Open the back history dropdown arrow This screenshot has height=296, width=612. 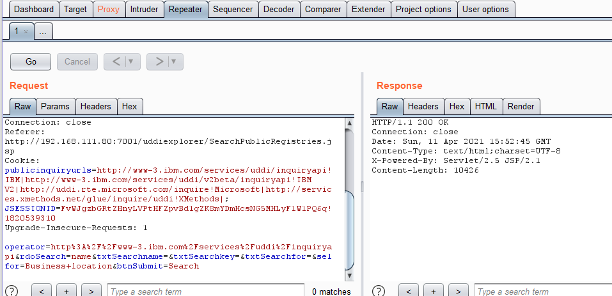pyautogui.click(x=132, y=61)
